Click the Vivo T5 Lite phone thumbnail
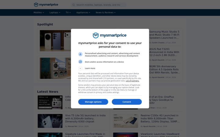The image size is (220, 137). point(50,121)
